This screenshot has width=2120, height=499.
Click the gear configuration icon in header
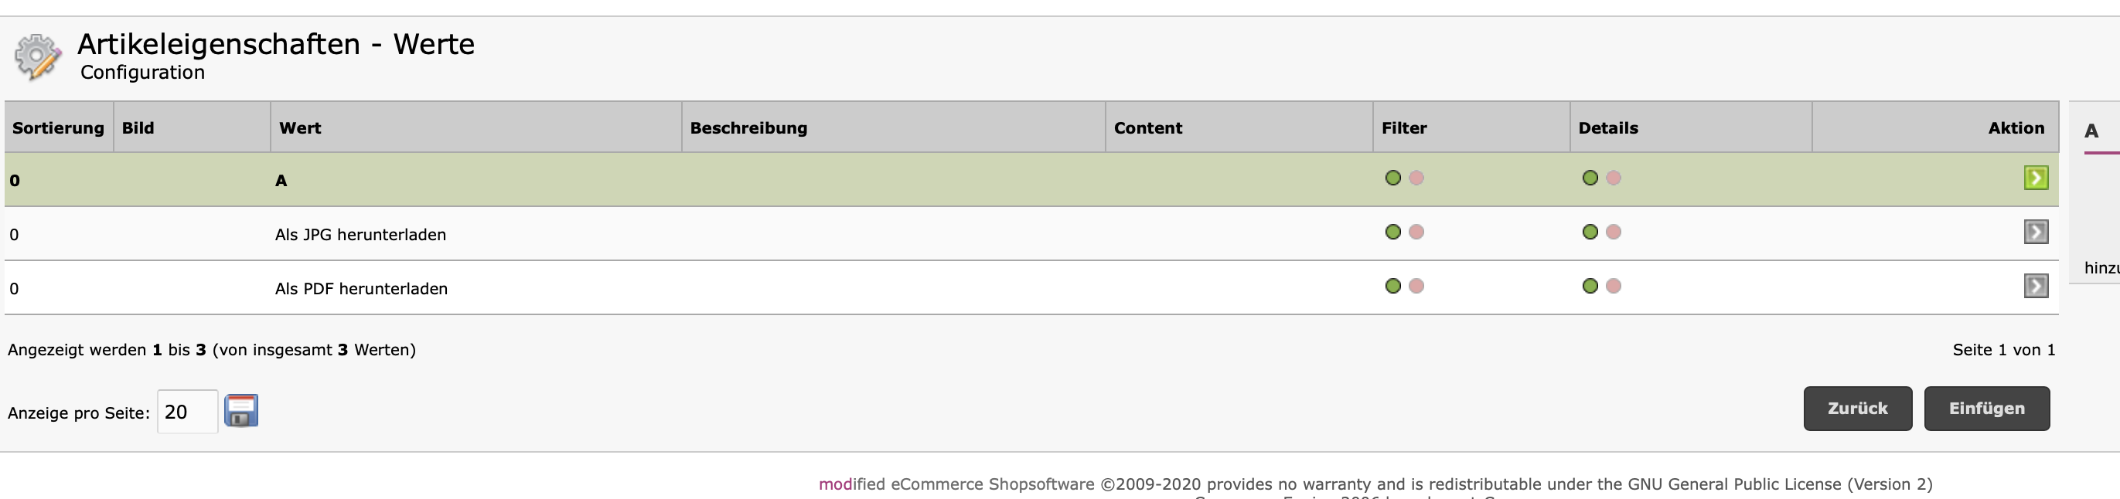point(37,56)
